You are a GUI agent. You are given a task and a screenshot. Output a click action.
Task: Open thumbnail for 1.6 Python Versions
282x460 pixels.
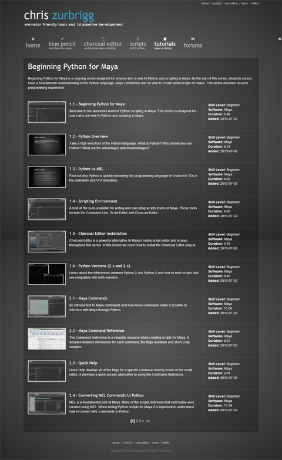click(46, 274)
